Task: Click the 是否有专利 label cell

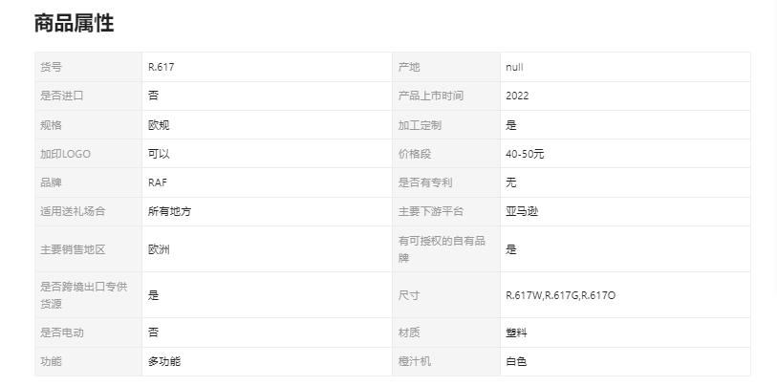Action: 424,182
